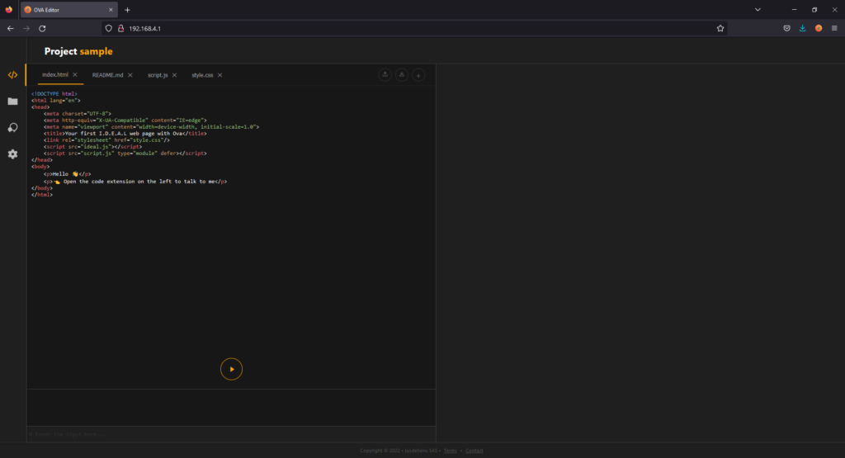Open the Pocket save icon
Viewport: 845px width, 458px height.
tap(786, 29)
